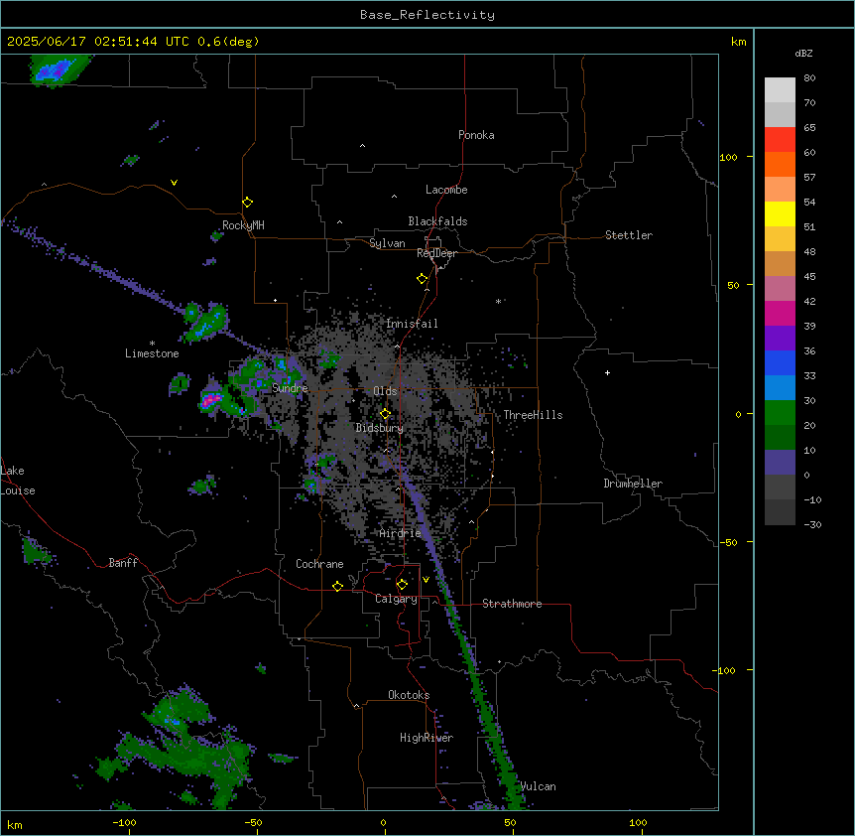Image resolution: width=855 pixels, height=836 pixels.
Task: Click the RedDeer city label
Action: tap(436, 253)
